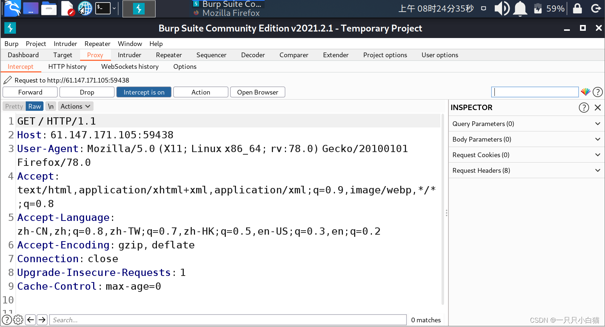Click the battery power icon
Screen dimensions: 605x327
(x=538, y=8)
